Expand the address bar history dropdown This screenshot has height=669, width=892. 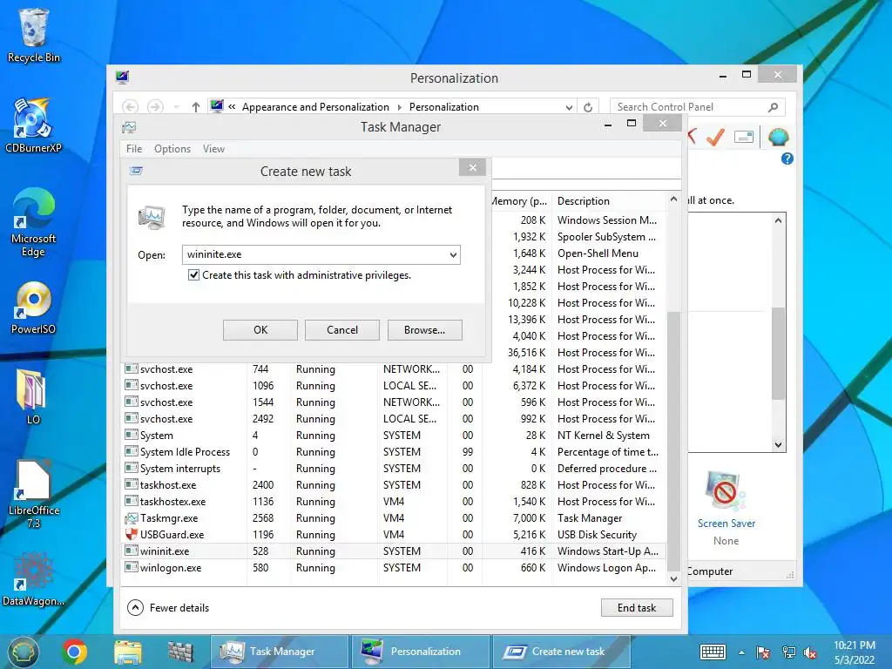tap(569, 107)
